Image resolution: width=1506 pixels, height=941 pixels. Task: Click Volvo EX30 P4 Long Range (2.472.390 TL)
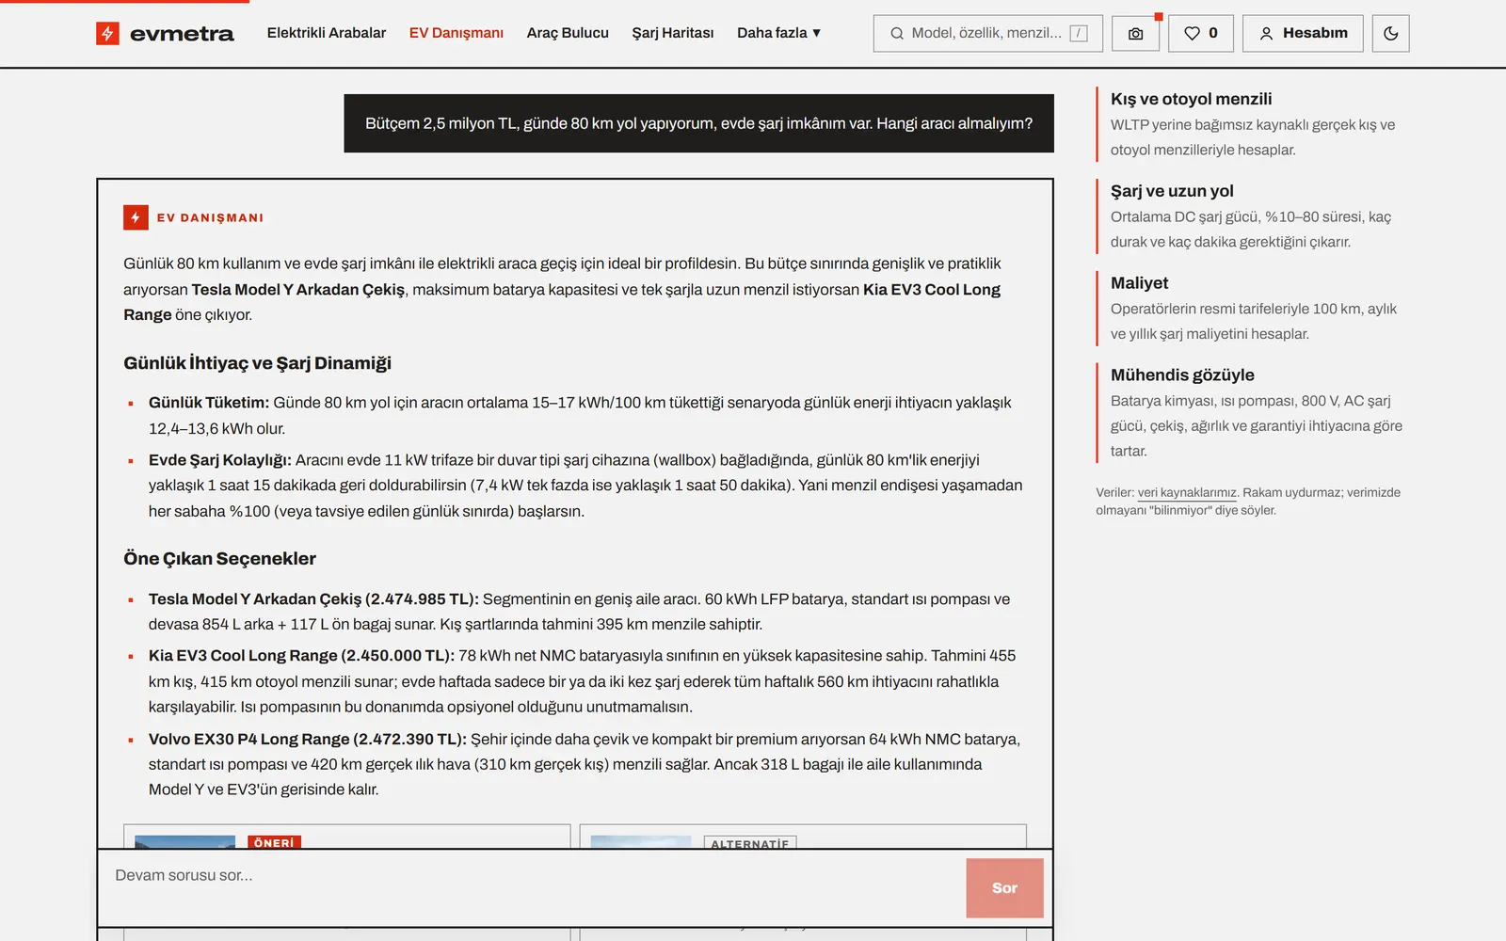click(x=308, y=740)
